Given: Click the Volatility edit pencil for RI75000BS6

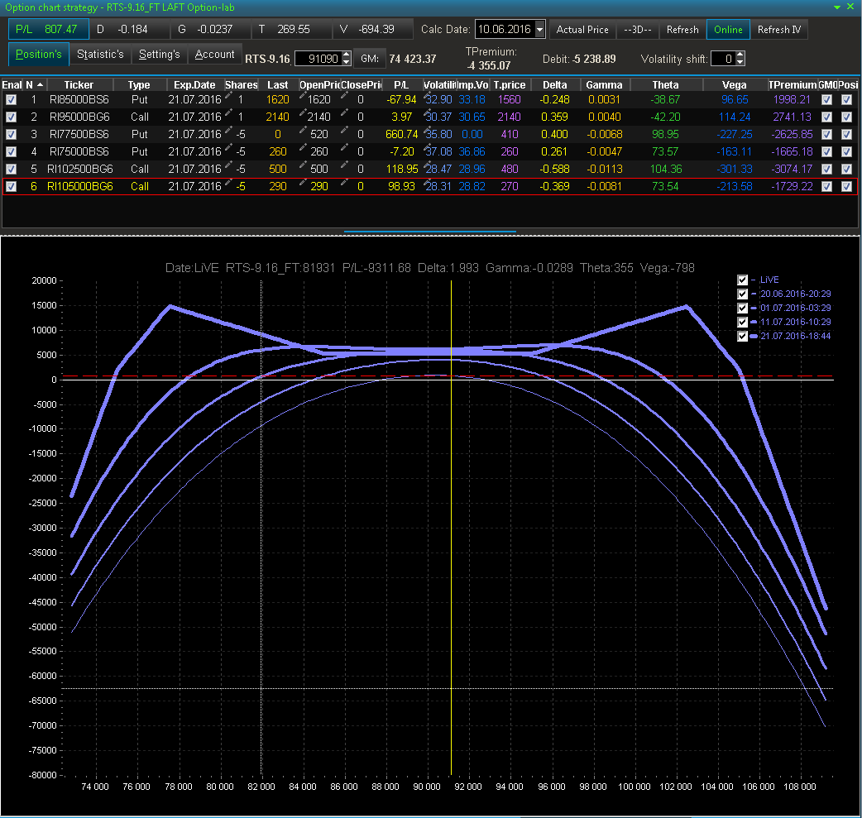Looking at the screenshot, I should click(428, 148).
